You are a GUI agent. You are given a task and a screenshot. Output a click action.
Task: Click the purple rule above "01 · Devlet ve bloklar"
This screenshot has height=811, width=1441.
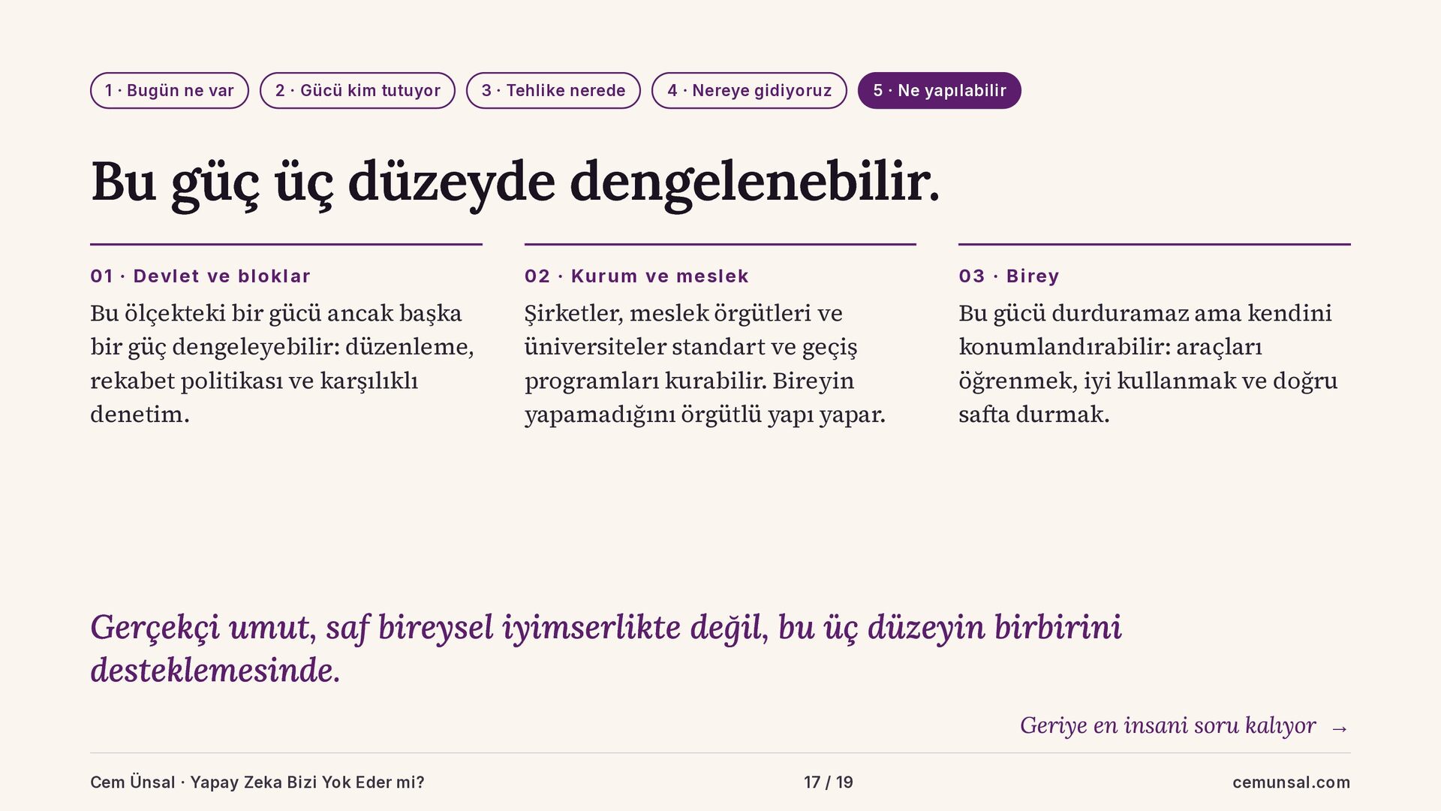click(286, 244)
